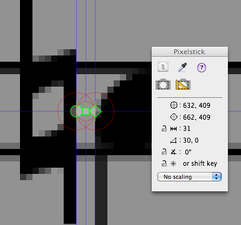The width and height of the screenshot is (241, 225).
Task: Click the green square midpoint handle
Action: pos(86,112)
